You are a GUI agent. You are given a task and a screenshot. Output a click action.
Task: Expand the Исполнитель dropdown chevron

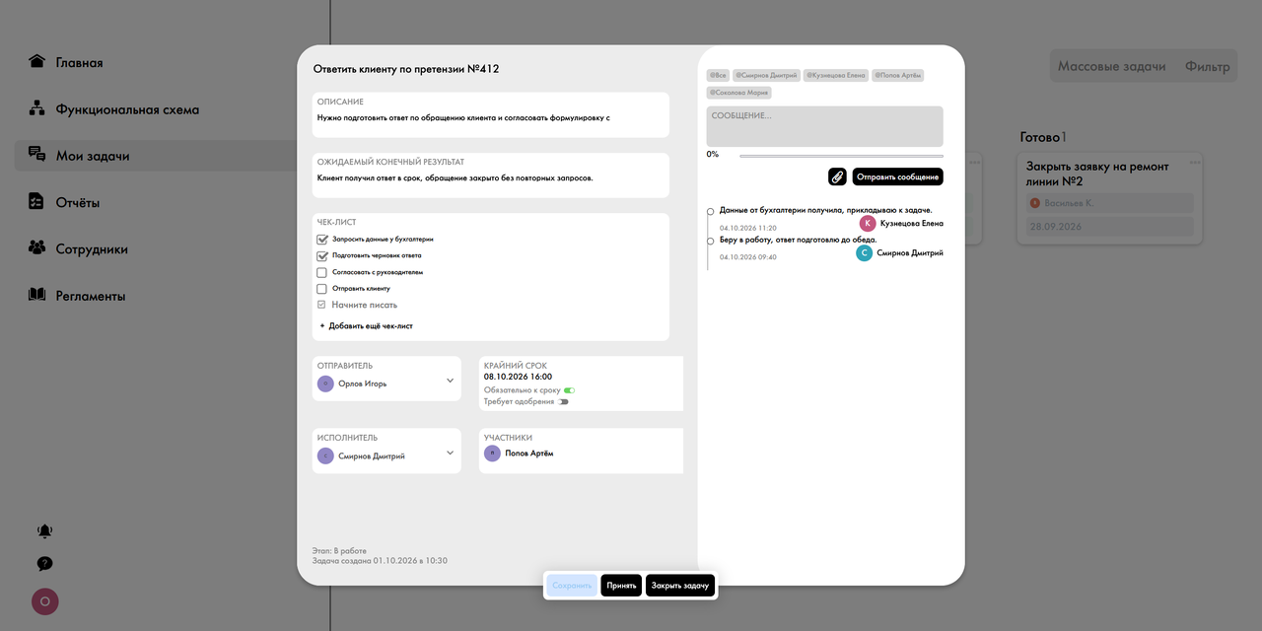pos(450,454)
